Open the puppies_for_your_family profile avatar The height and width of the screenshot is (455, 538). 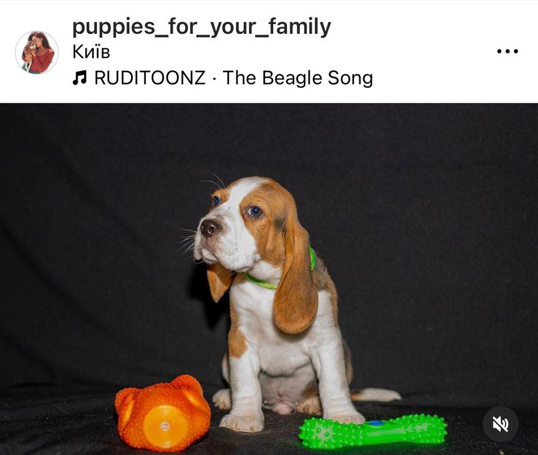[x=37, y=52]
